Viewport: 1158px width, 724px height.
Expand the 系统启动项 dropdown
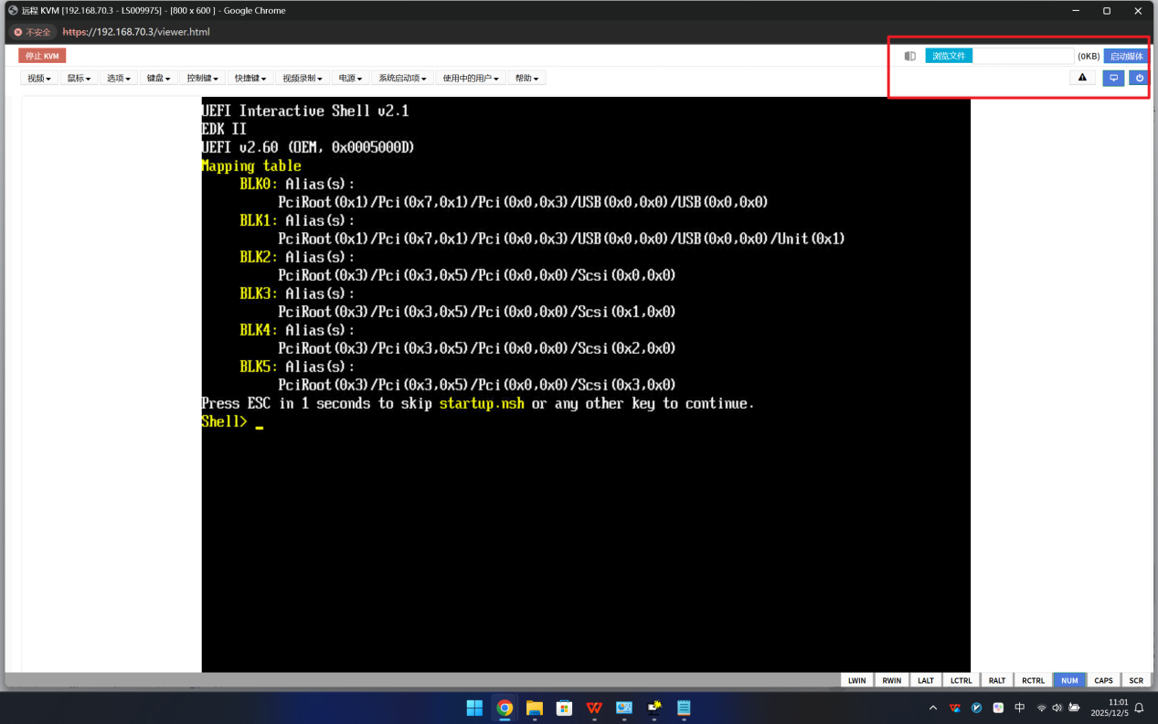[402, 79]
